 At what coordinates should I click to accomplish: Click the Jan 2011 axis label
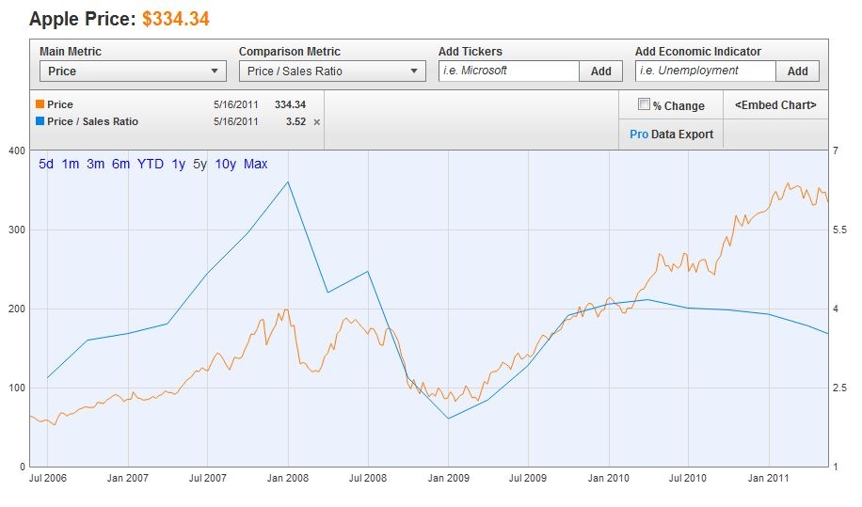pos(768,478)
